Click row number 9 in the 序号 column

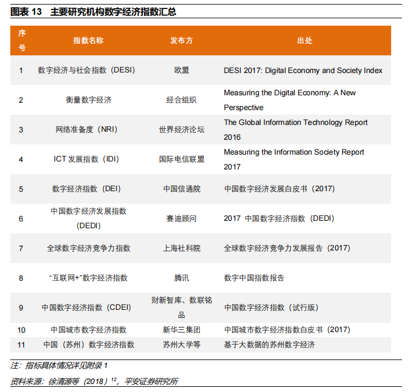21,308
